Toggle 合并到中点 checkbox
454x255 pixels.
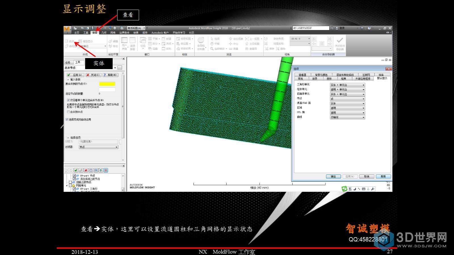(68, 112)
